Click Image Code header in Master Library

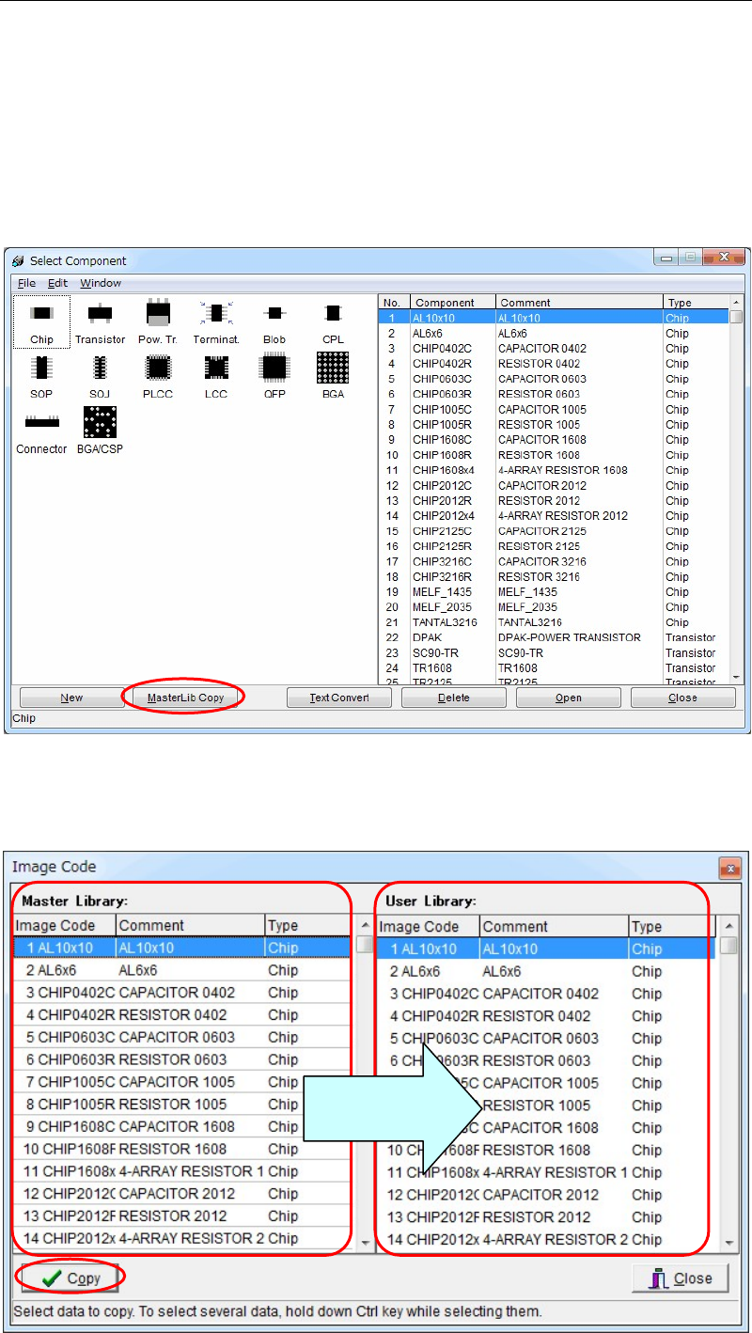click(65, 925)
